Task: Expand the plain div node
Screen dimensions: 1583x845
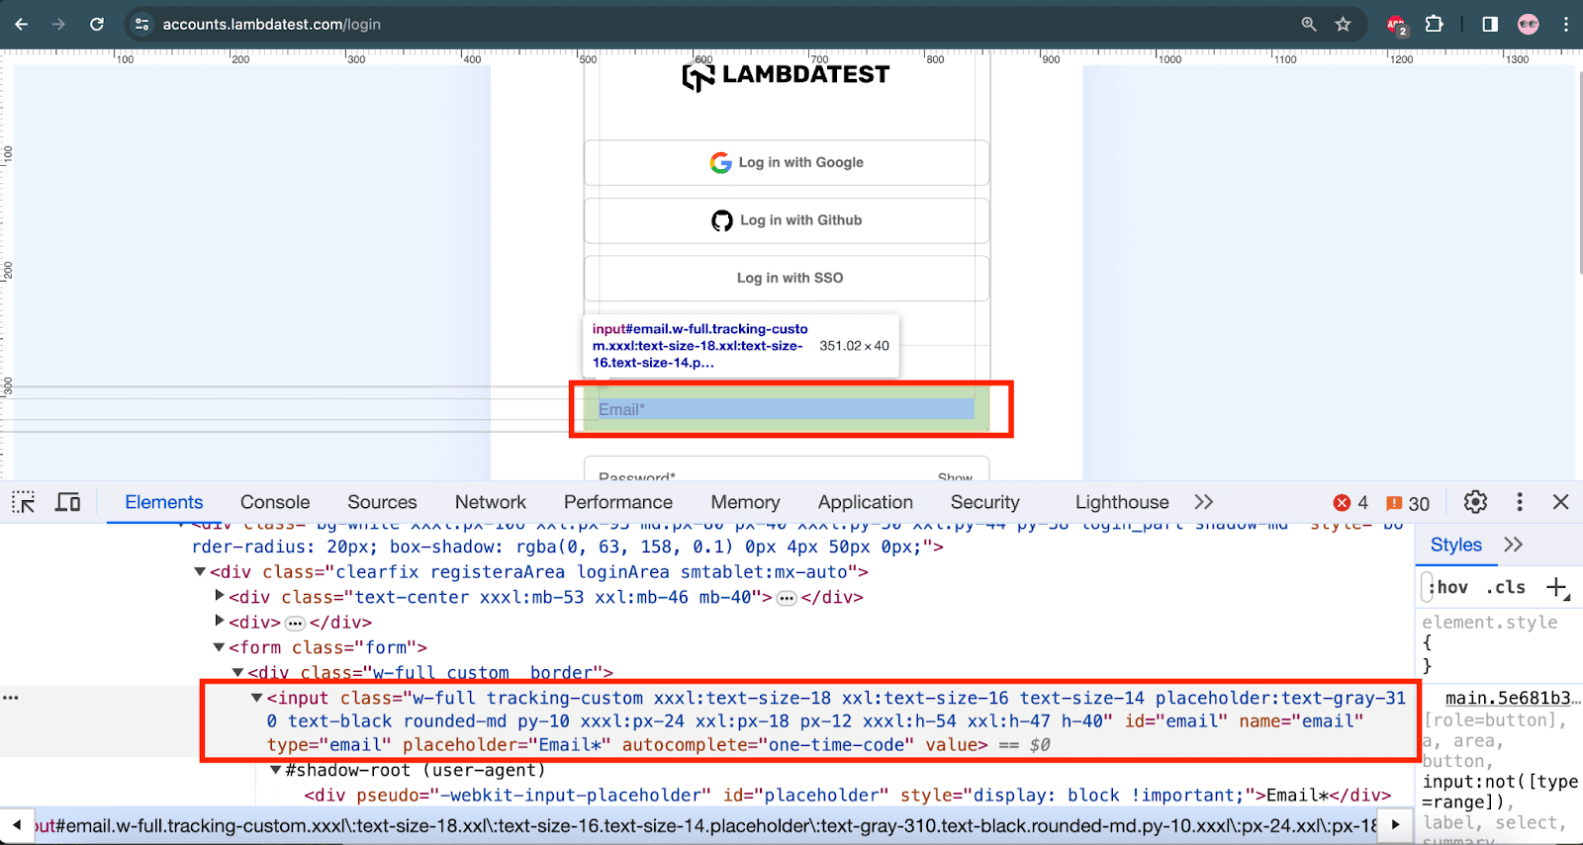Action: click(220, 622)
